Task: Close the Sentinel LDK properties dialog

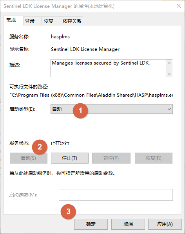Action: 179,6
